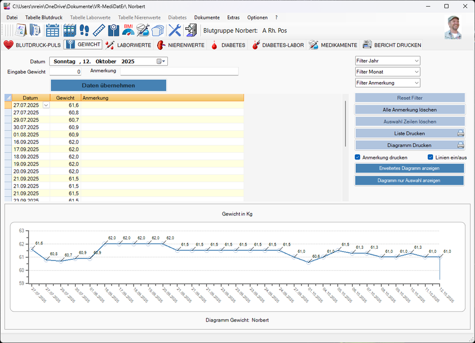This screenshot has width=475, height=343.
Task: Click the Eingabe Gewicht input field
Action: click(66, 72)
